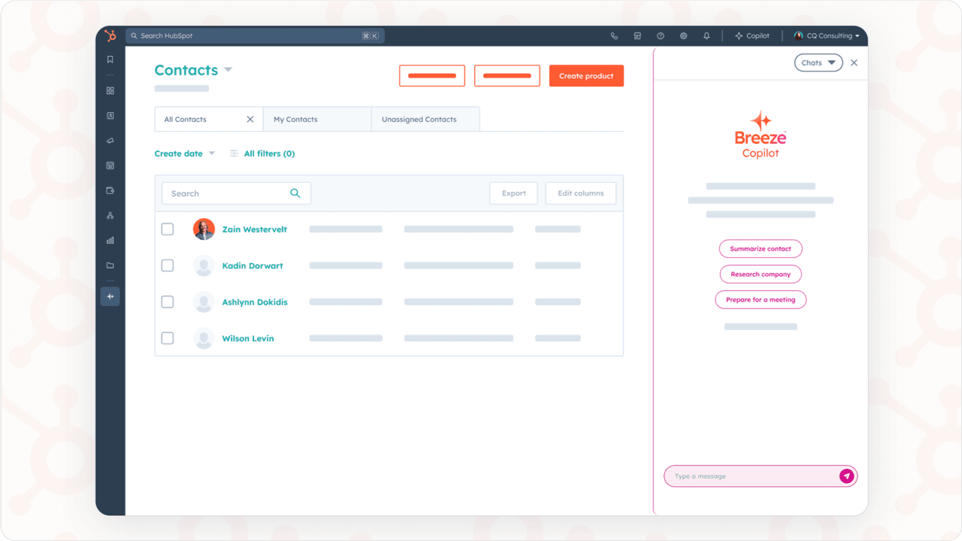
Task: Select the checkbox for Kadin Dorwart
Action: 167,265
